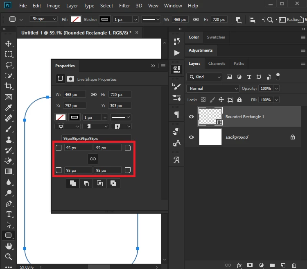
Task: Open the Window menu
Action: [173, 6]
